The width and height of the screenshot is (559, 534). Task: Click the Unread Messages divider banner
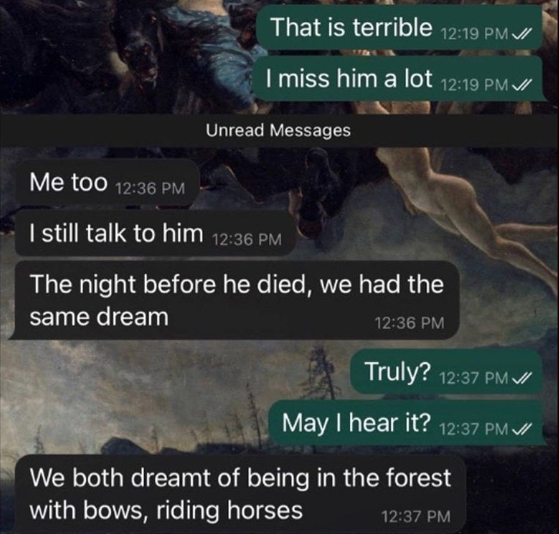pos(279,130)
